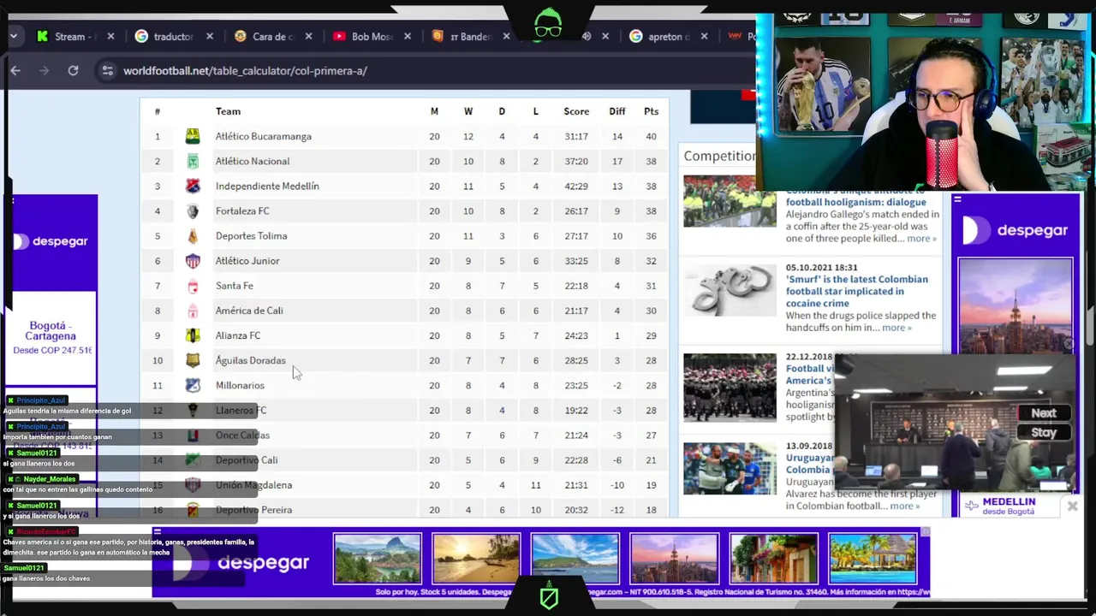Open Alianza FC team link
This screenshot has width=1096, height=616.
click(238, 335)
